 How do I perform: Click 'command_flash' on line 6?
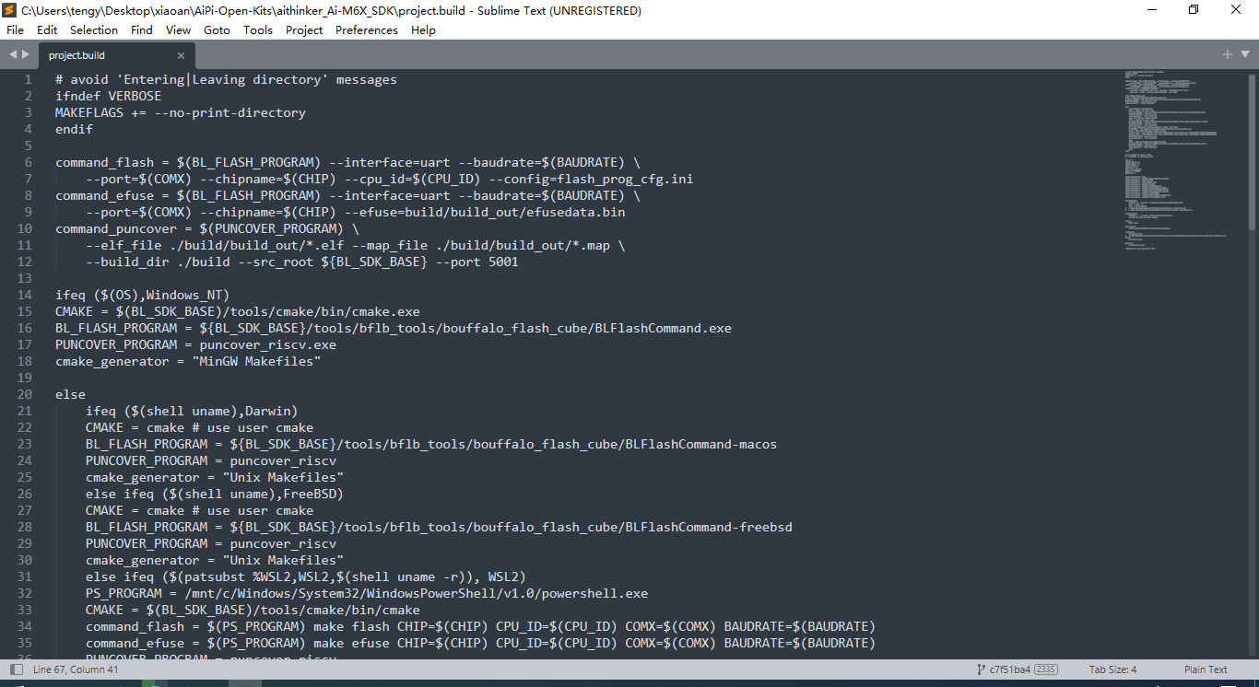click(104, 162)
